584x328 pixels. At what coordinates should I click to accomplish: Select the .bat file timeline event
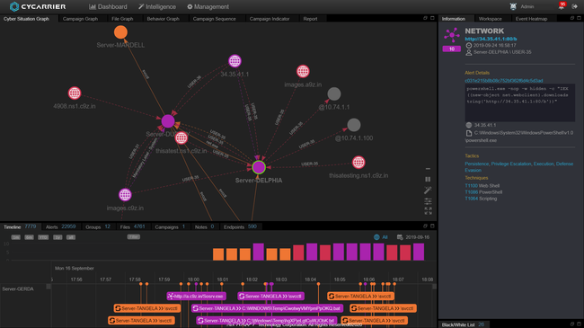tap(268, 308)
